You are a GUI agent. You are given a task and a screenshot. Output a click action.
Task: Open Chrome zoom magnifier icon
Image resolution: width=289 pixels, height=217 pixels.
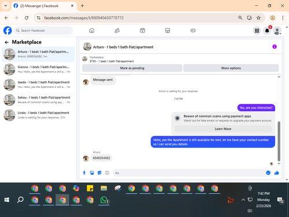point(240,18)
